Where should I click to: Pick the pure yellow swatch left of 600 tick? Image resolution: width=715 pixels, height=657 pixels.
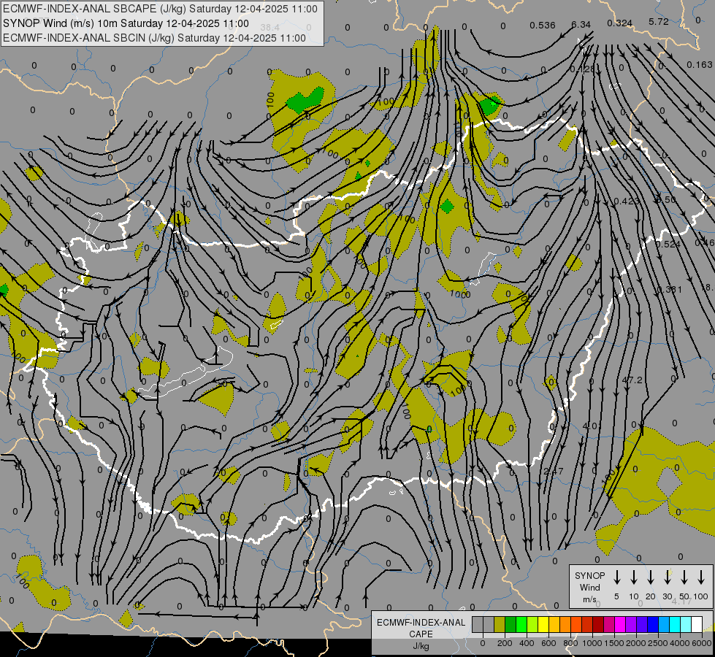(543, 624)
